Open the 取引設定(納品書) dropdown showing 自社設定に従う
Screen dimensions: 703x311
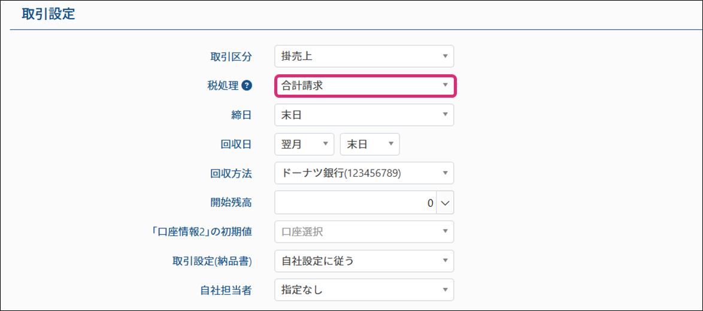364,261
